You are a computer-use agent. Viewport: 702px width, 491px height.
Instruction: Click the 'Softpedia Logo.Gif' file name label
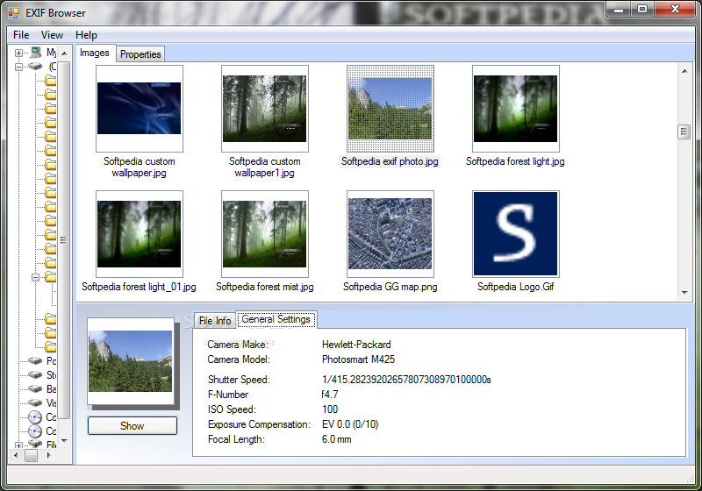[516, 287]
